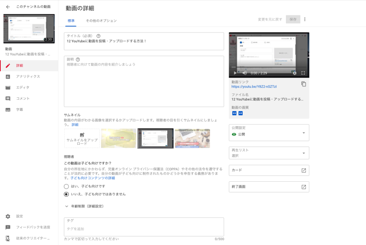366x245 pixels.
Task: Open the 再生リスト playlist dropdown
Action: click(x=269, y=153)
